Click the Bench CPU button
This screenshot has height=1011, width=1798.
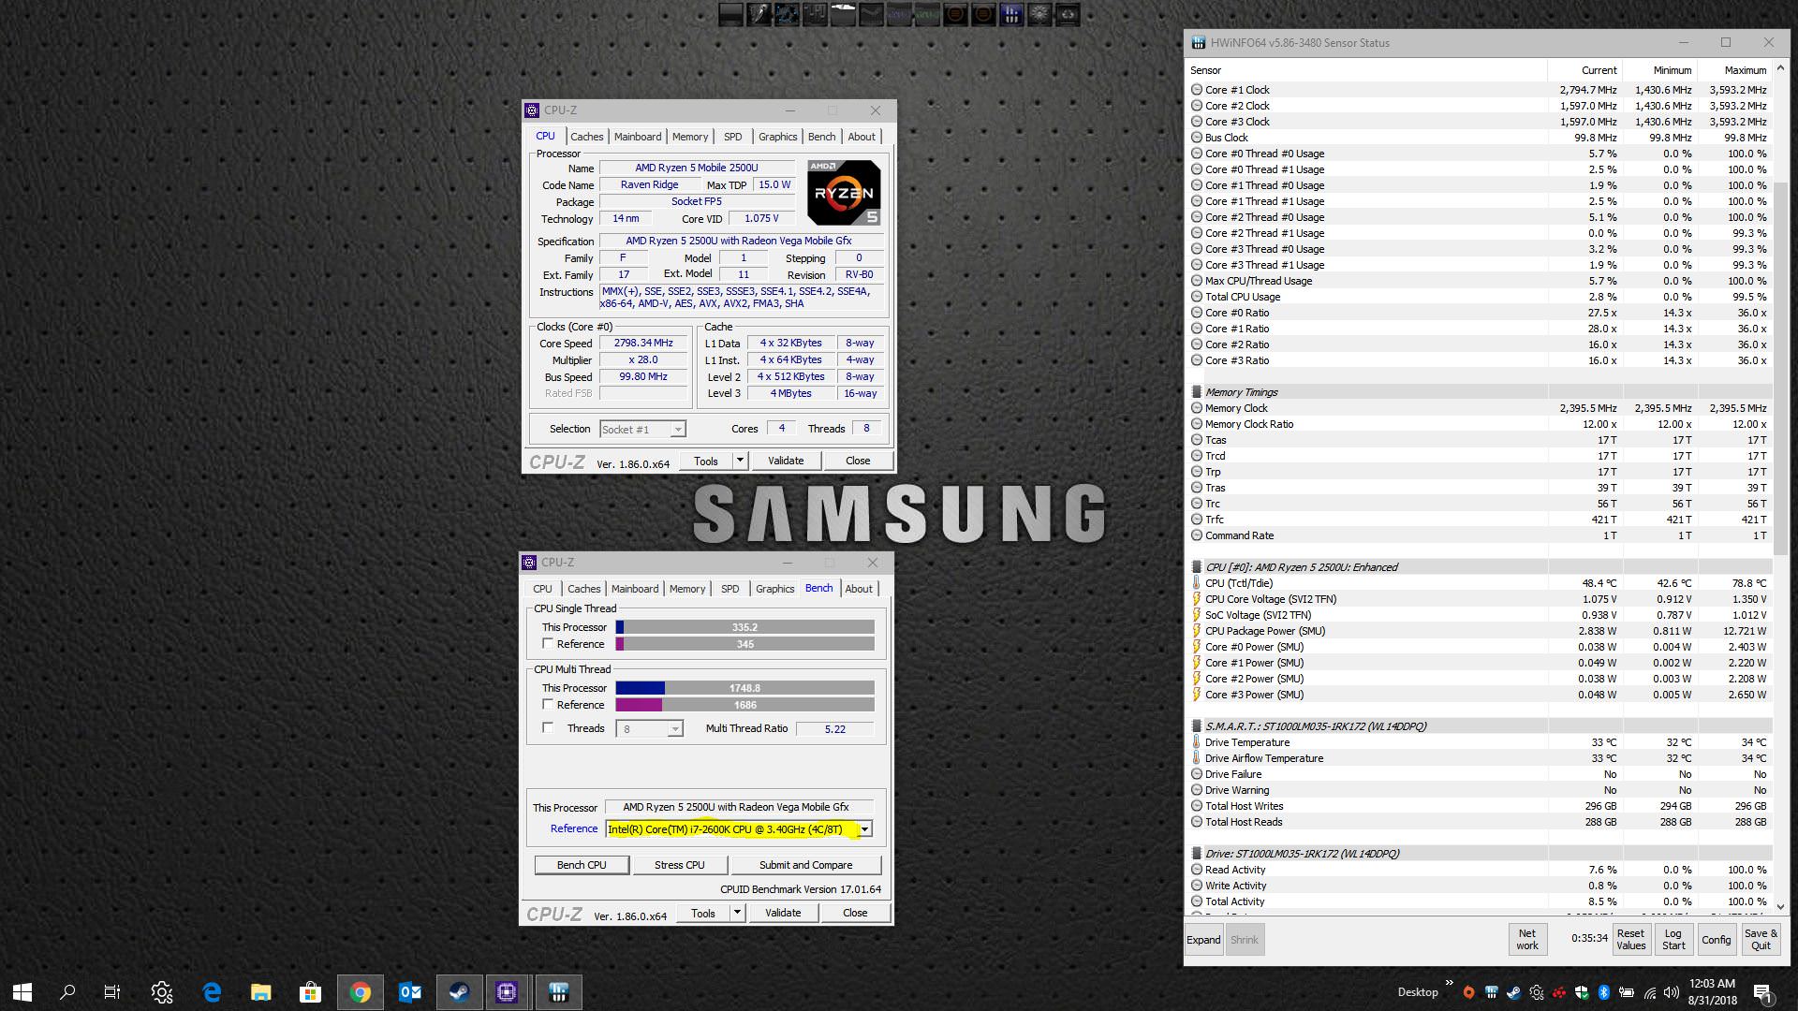click(582, 865)
